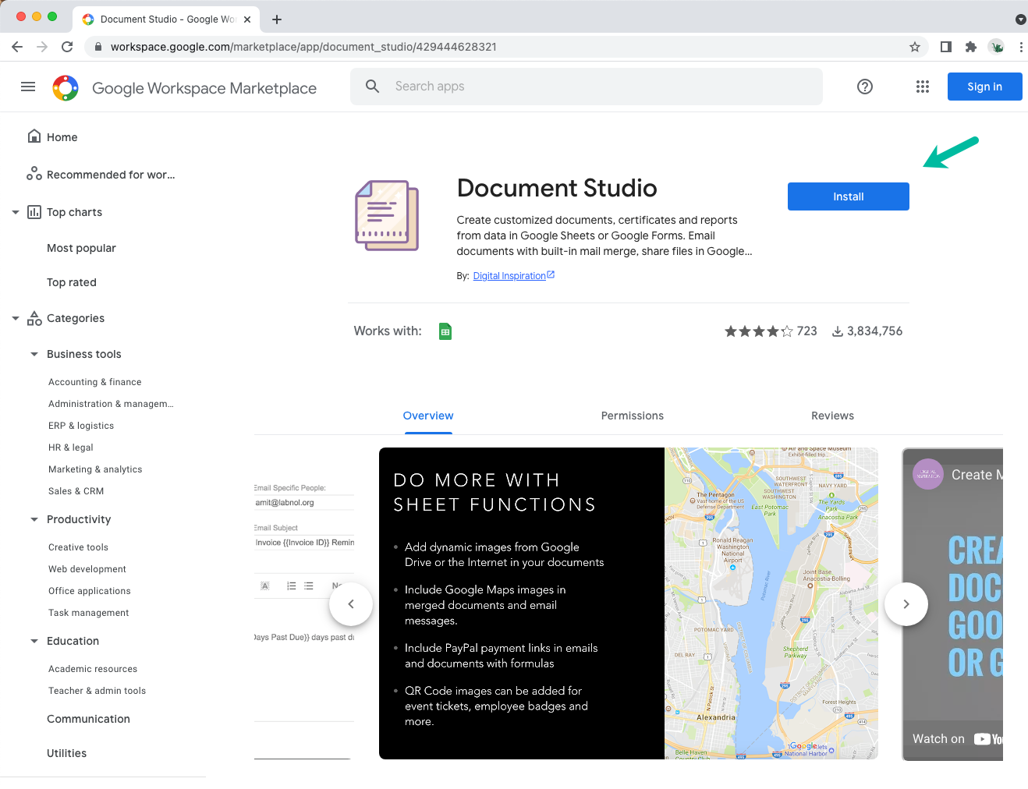The image size is (1028, 789).
Task: Collapse the Categories section arrow
Action: (x=16, y=318)
